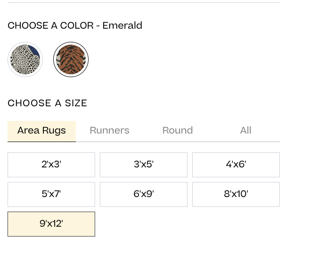Select the 4'x6' size button
The image size is (309, 253).
pos(236,165)
